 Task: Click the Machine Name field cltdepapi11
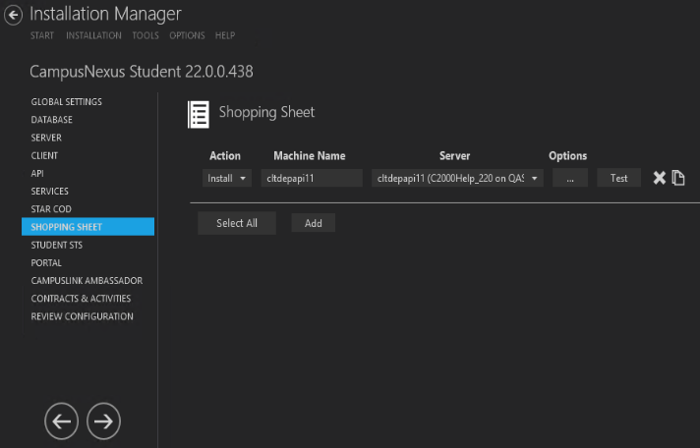click(312, 178)
